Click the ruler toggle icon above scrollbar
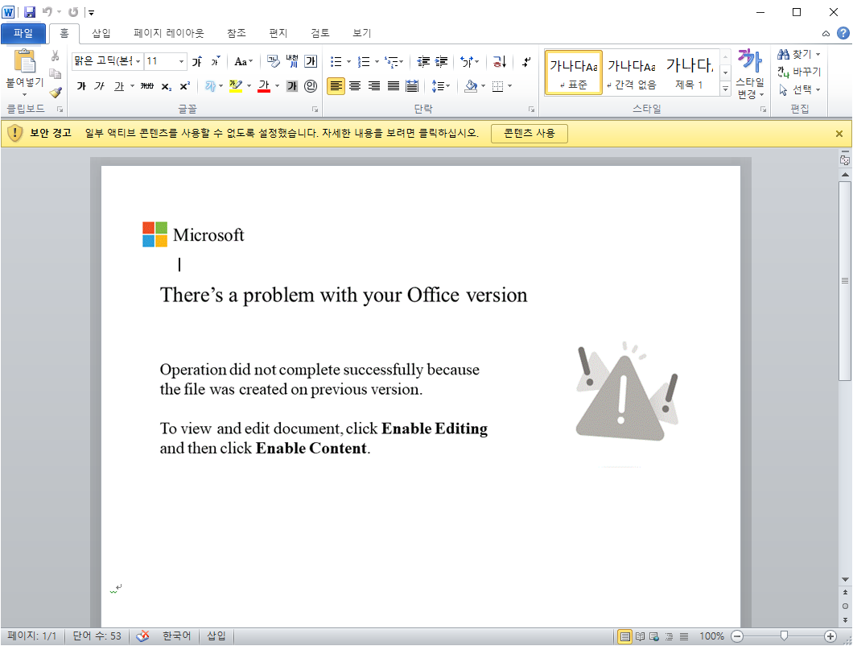The height and width of the screenshot is (646, 853). pos(845,160)
